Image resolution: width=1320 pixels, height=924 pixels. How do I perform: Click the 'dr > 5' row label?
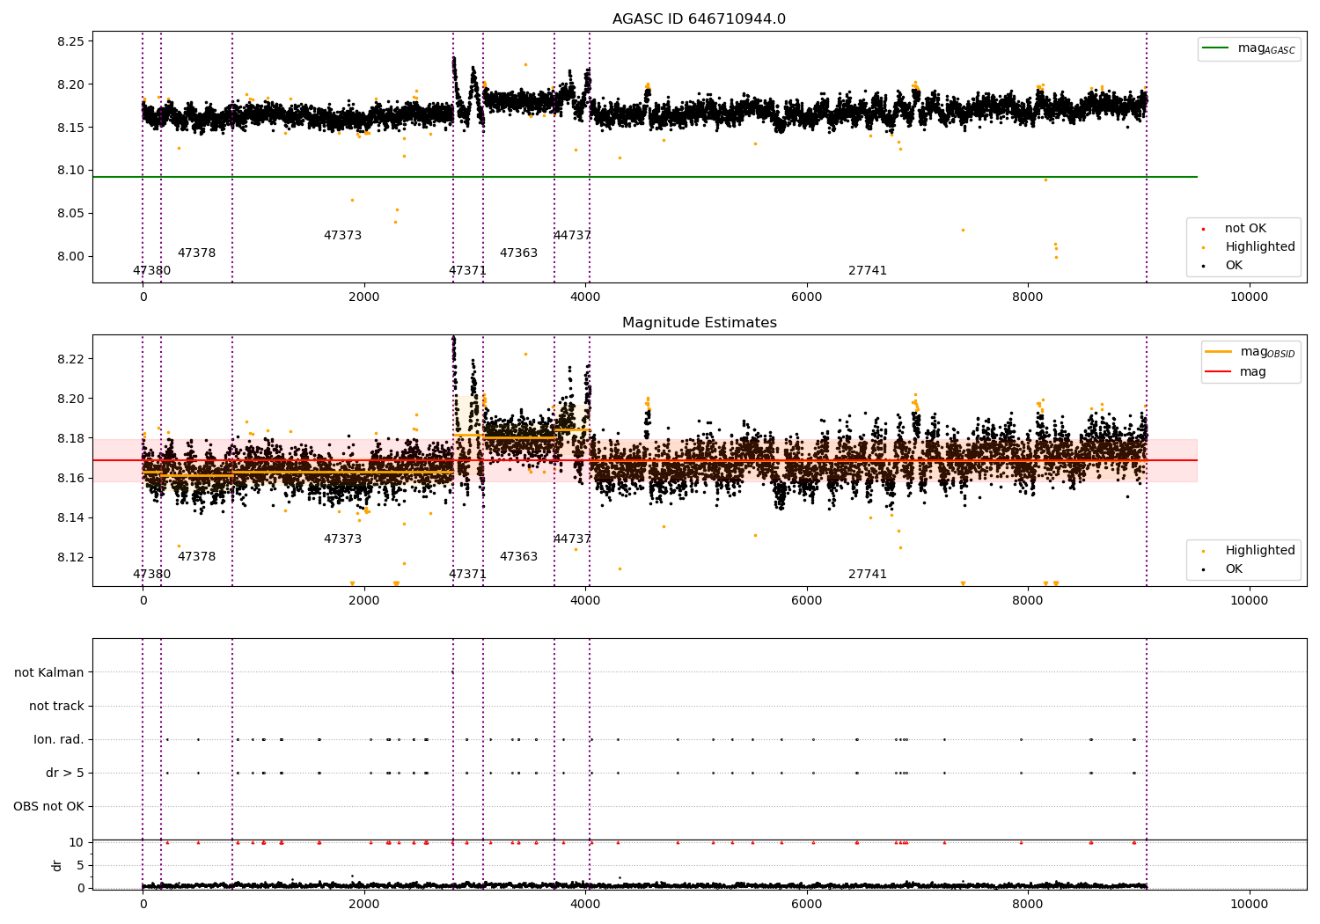point(65,773)
